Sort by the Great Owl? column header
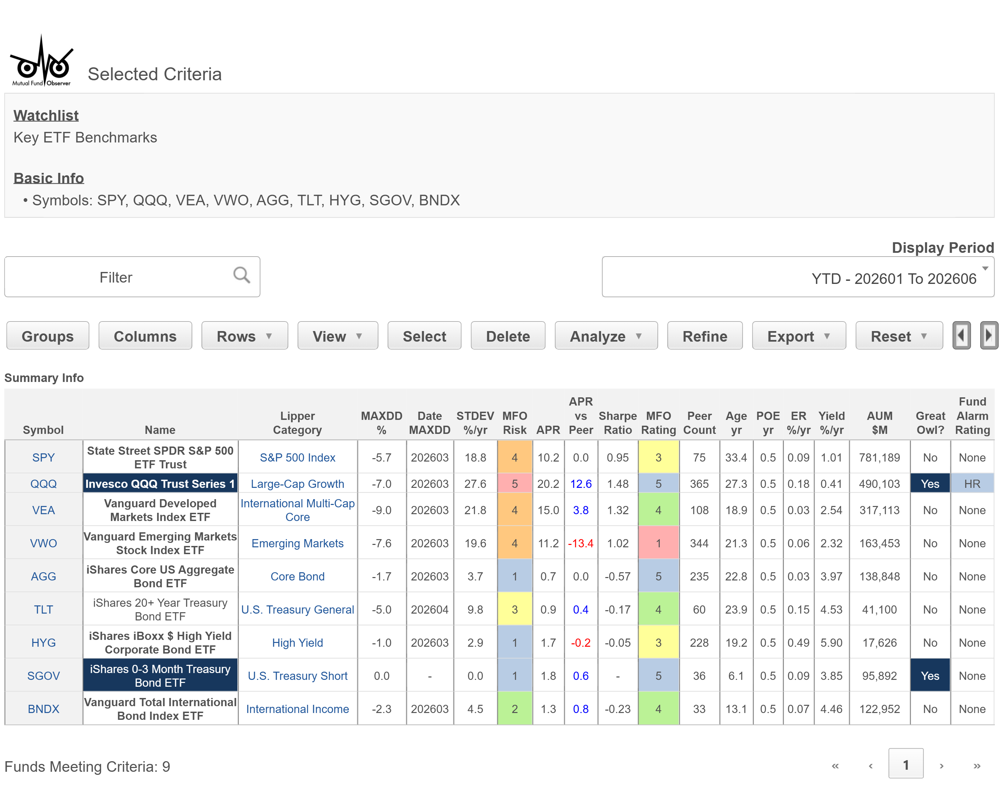 [930, 423]
